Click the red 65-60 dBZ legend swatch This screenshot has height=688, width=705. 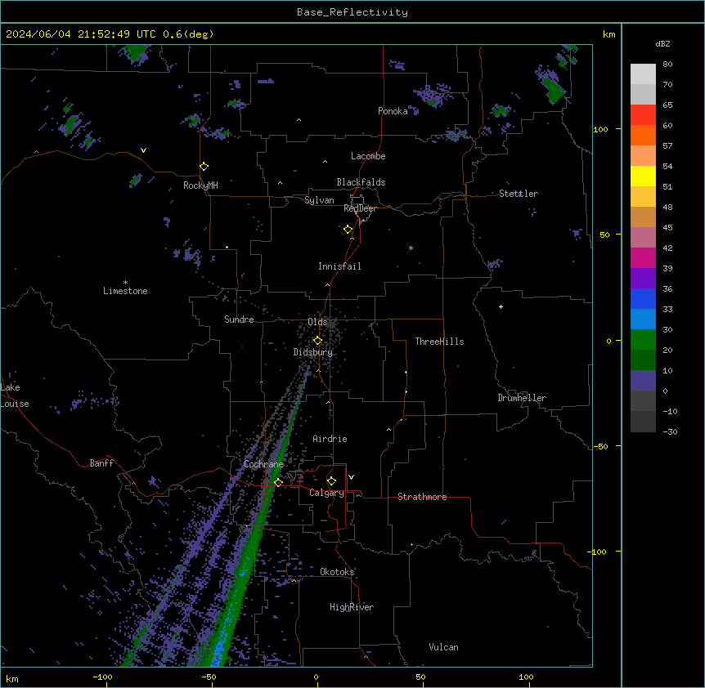tap(643, 114)
